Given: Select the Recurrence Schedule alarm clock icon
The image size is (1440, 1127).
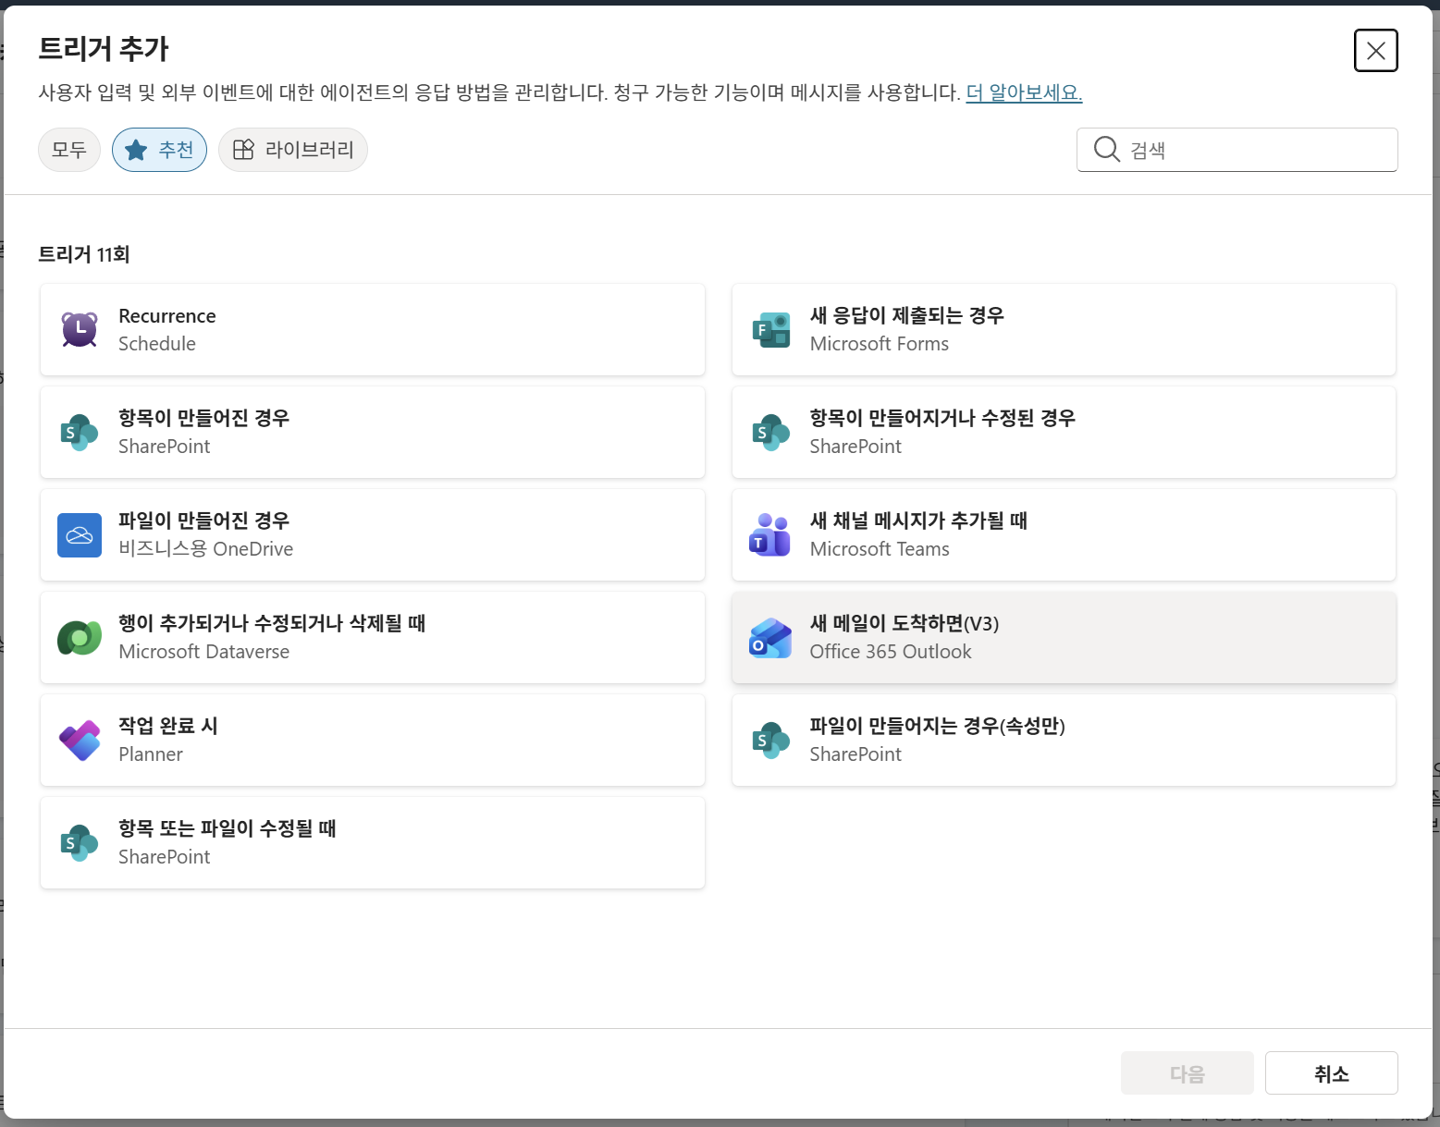Looking at the screenshot, I should pos(80,329).
